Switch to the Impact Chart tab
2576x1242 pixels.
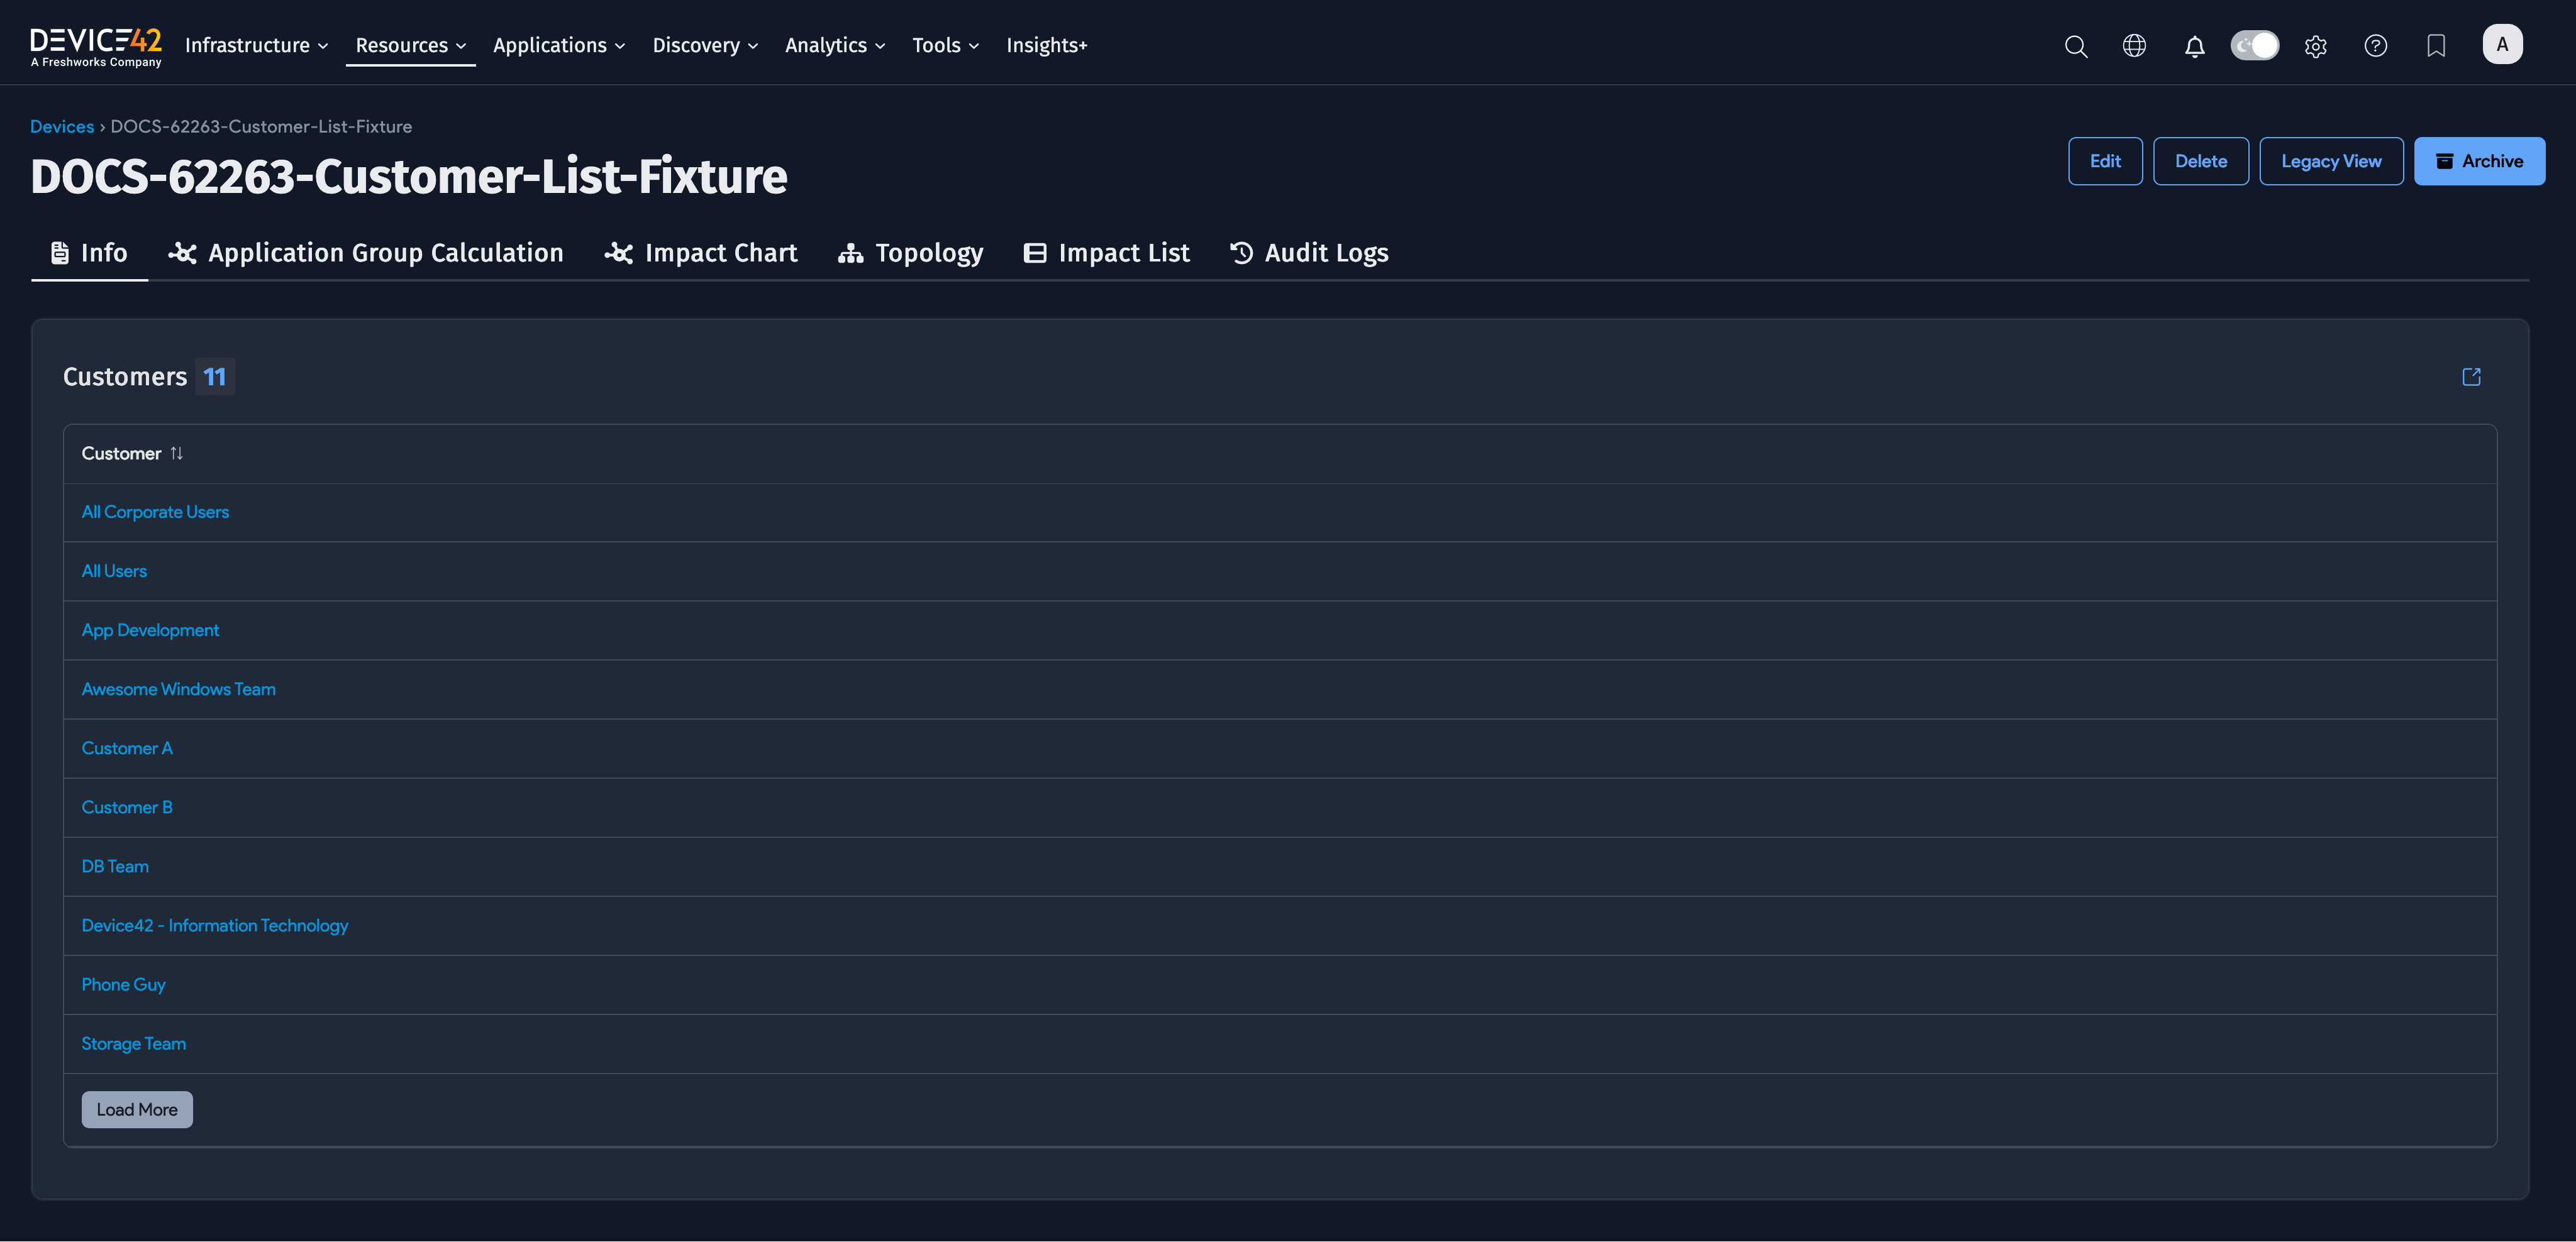coord(701,253)
